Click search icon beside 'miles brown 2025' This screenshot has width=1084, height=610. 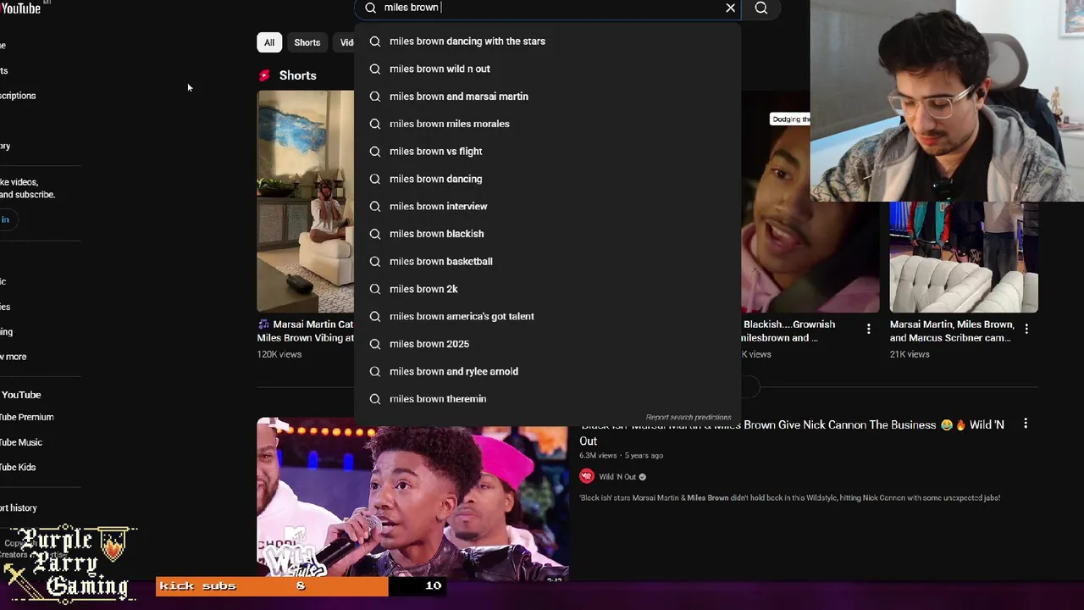[375, 344]
